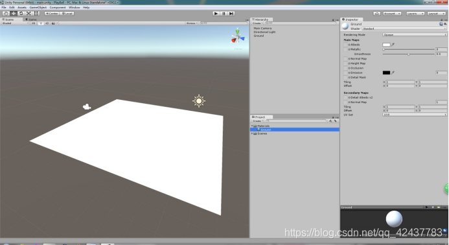Viewport: 449px width, 245px height.
Task: Pause the game preview
Action: (224, 14)
